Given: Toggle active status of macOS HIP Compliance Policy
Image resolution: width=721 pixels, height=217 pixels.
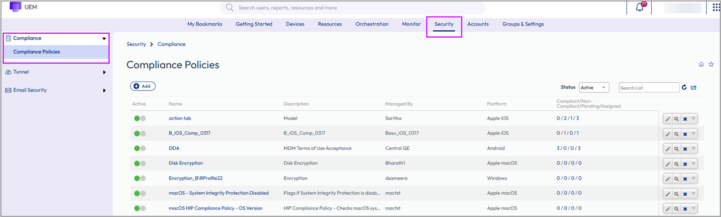Looking at the screenshot, I should [140, 208].
